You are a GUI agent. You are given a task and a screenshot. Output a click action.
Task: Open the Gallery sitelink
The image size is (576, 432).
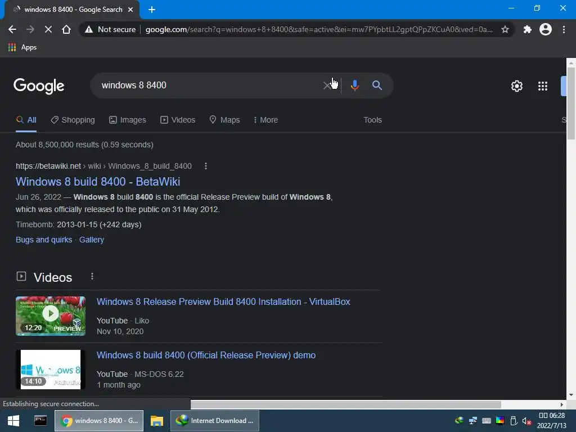[92, 240]
